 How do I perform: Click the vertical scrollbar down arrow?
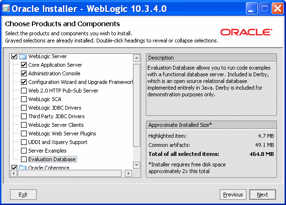(x=136, y=165)
